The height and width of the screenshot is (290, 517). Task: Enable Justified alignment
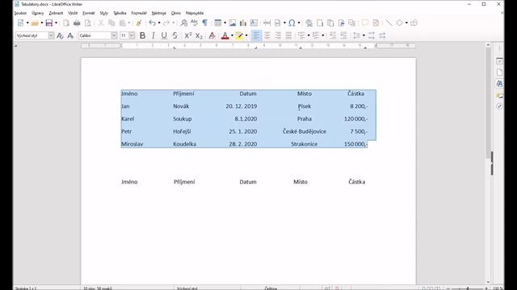coord(288,35)
